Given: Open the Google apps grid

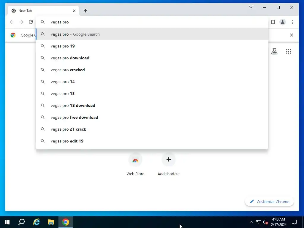Looking at the screenshot, I should pos(289,51).
